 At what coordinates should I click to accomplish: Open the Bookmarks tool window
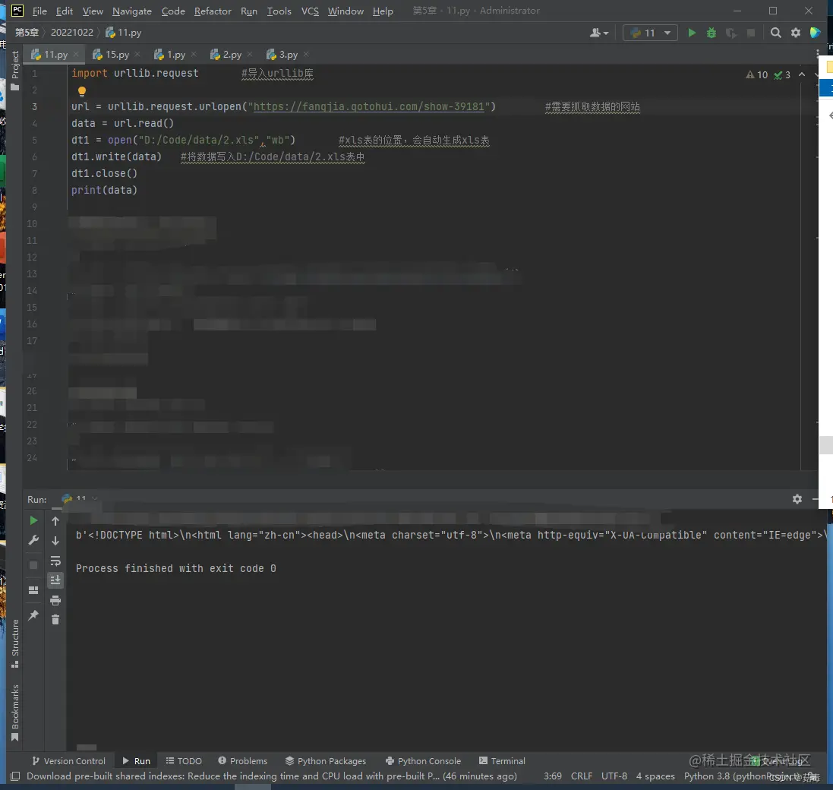(x=15, y=713)
